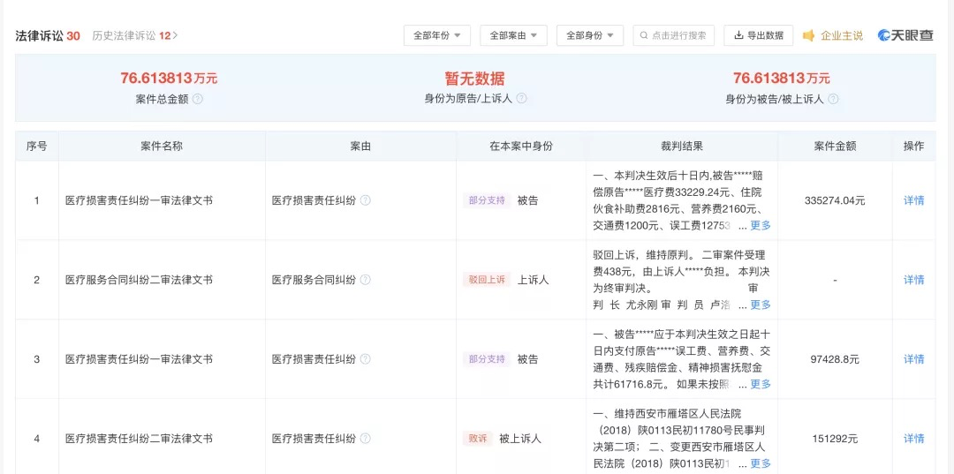This screenshot has width=954, height=474.
Task: Open the 全部年份 dropdown
Action: pyautogui.click(x=437, y=35)
